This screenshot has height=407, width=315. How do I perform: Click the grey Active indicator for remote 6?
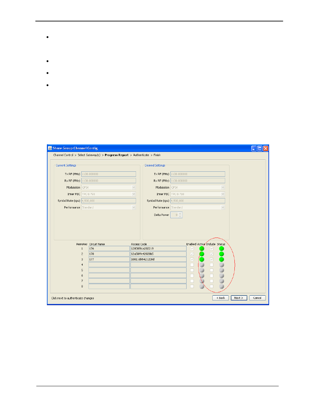tap(202, 276)
